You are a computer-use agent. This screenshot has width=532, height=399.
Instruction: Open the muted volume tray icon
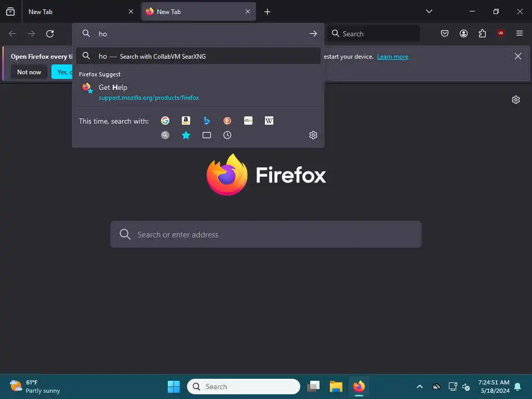pyautogui.click(x=466, y=387)
